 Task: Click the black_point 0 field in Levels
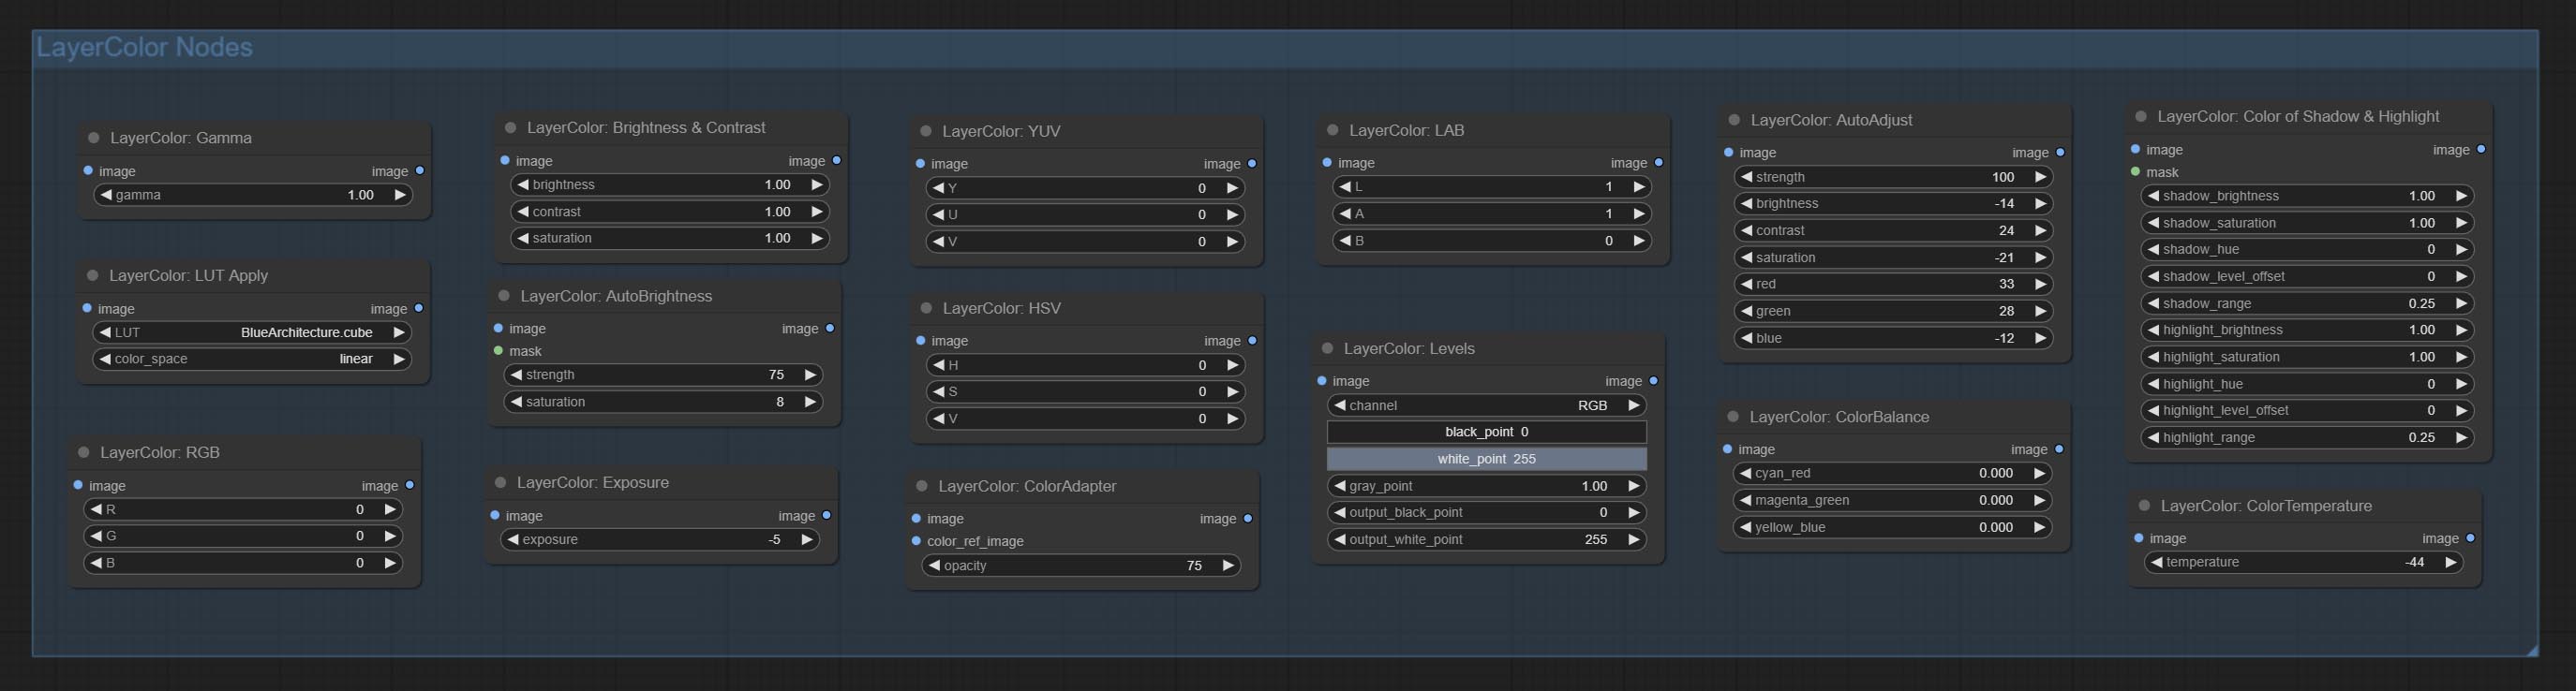coord(1487,432)
